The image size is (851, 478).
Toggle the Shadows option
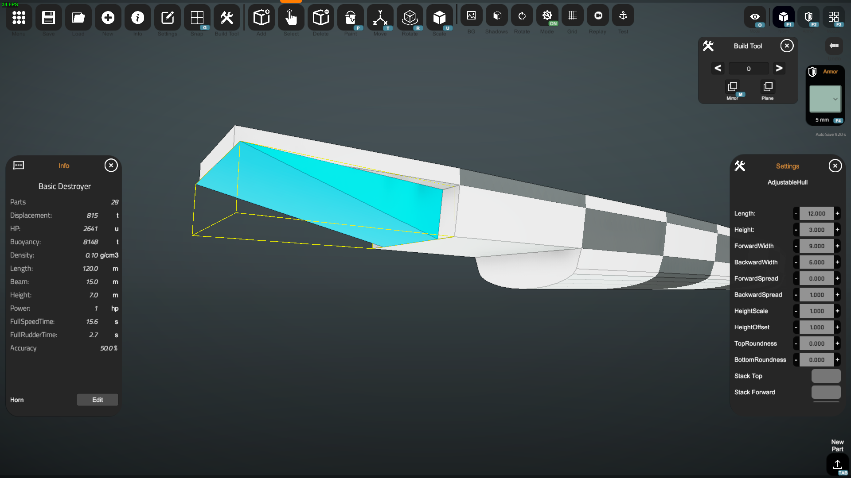click(x=496, y=16)
